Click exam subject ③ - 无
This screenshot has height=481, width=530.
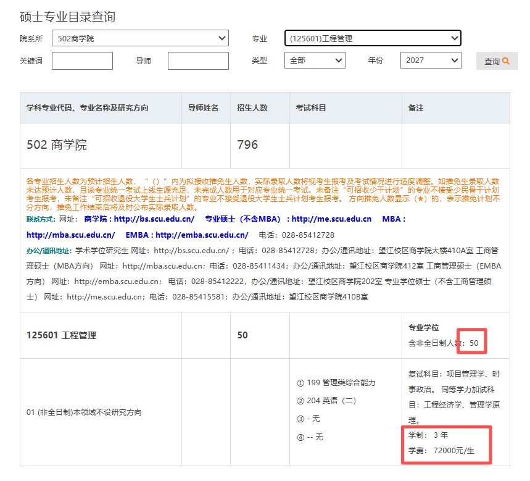click(308, 419)
